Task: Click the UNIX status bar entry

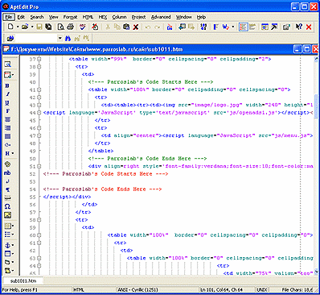Action: [262, 290]
